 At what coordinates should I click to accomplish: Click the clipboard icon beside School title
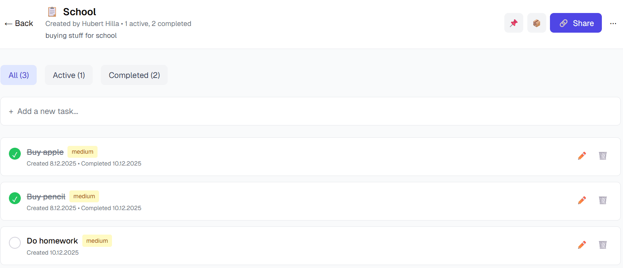(x=52, y=12)
